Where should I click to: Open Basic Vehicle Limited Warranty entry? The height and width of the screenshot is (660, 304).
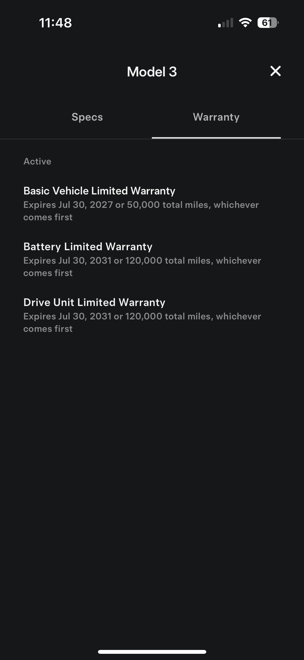[99, 191]
